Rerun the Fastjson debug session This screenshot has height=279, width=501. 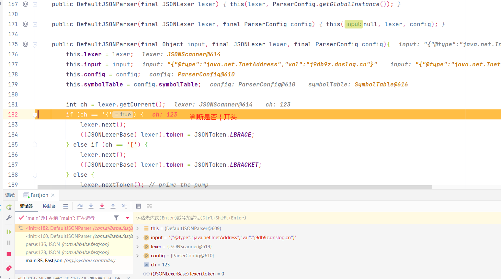9,207
